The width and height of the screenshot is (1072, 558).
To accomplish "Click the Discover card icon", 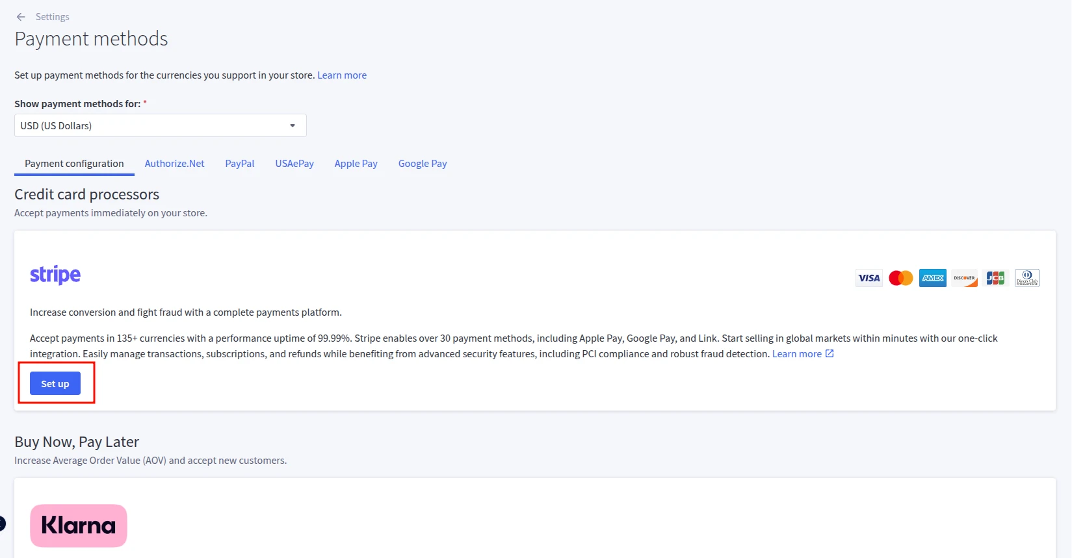I will coord(964,278).
